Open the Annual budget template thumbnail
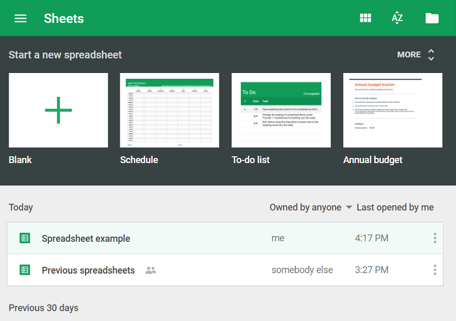456x321 pixels. coord(393,110)
